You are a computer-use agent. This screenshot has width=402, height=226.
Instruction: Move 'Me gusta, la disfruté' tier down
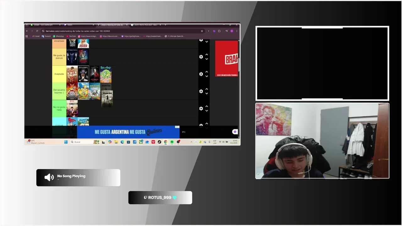click(x=207, y=59)
